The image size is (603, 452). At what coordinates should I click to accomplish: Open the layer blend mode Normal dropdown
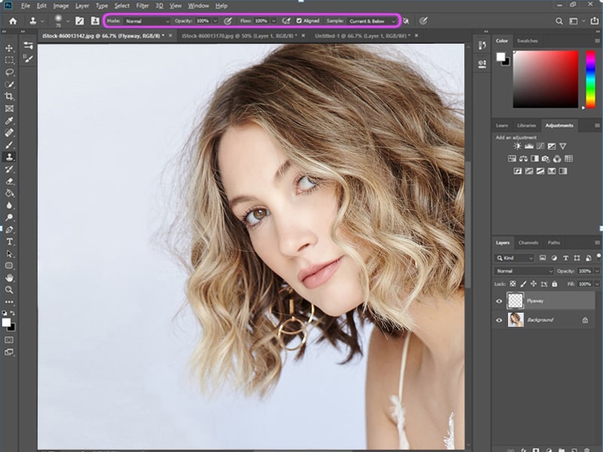pos(524,271)
